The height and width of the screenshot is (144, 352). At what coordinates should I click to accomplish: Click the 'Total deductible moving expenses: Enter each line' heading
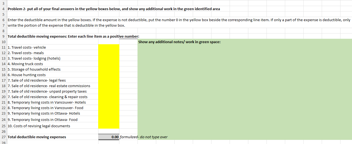point(73,36)
